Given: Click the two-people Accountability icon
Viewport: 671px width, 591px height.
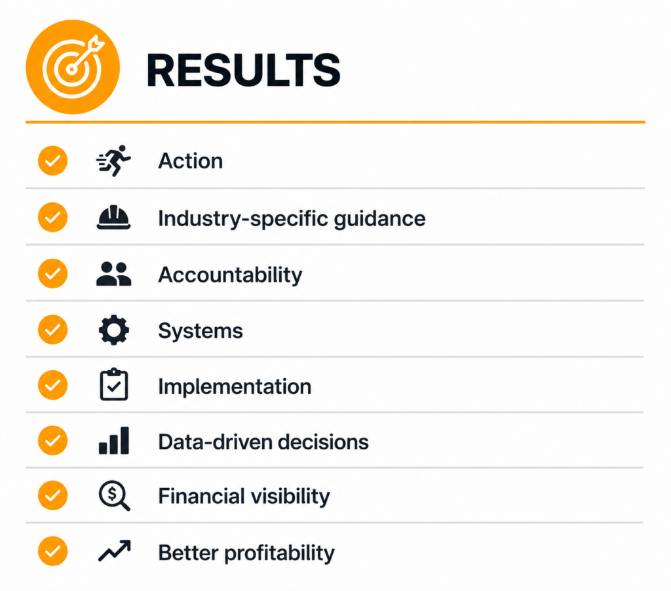Looking at the screenshot, I should [x=114, y=274].
